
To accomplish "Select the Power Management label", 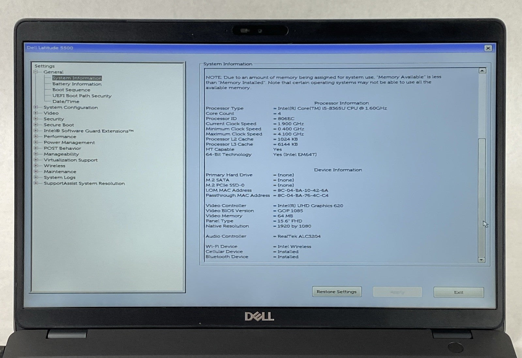I will click(69, 142).
